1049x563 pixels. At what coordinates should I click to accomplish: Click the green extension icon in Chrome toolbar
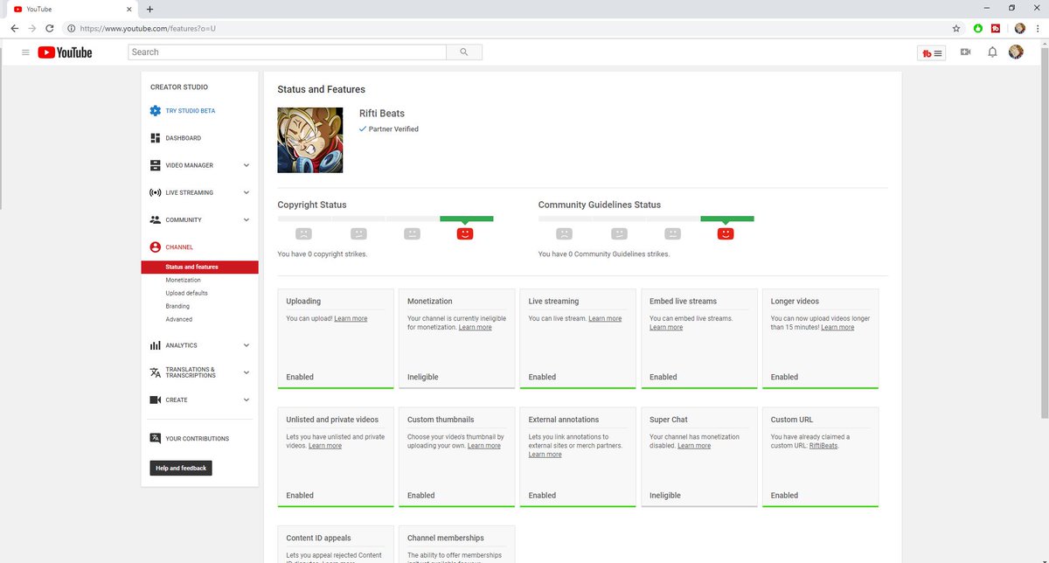(978, 28)
